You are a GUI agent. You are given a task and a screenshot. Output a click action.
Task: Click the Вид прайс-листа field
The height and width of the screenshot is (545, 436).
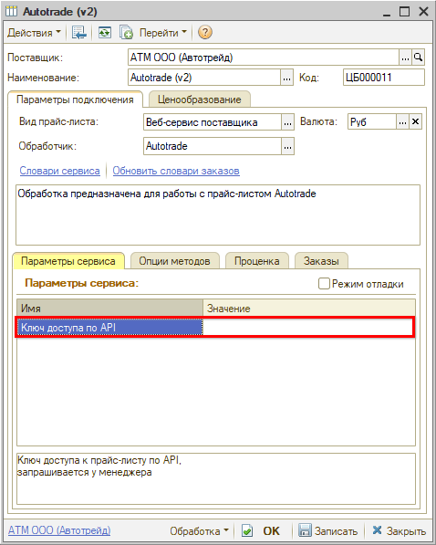click(212, 122)
